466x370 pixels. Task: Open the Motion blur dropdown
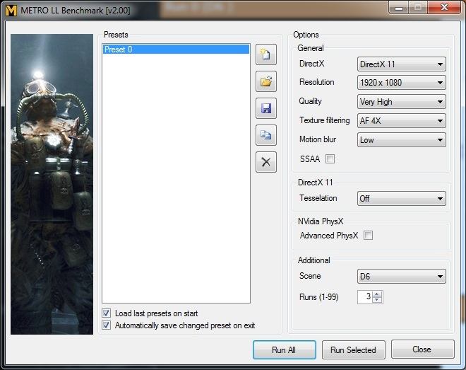pyautogui.click(x=402, y=140)
